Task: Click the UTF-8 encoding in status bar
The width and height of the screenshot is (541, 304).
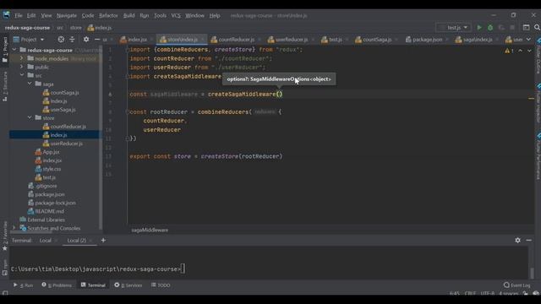Action: click(487, 293)
